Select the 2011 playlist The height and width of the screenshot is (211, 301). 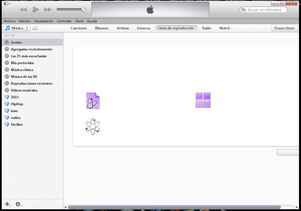point(32,97)
